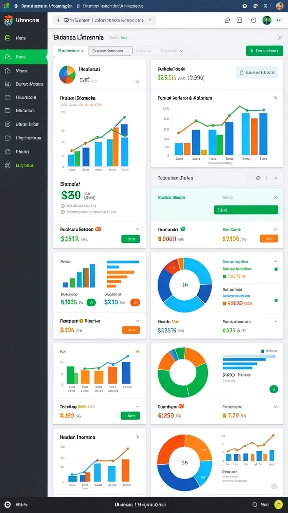Open the colorful pie chart icon in the top card
Image resolution: width=288 pixels, height=513 pixels.
(x=67, y=74)
